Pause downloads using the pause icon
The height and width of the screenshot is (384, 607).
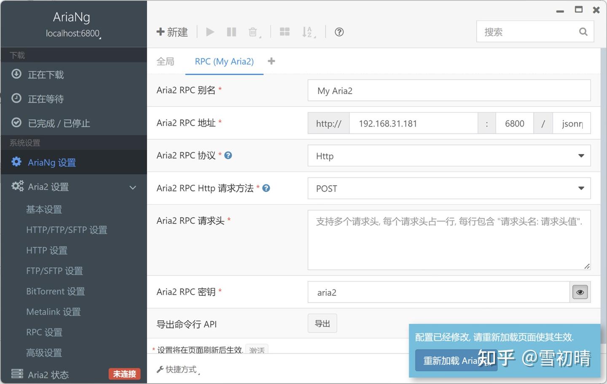coord(231,32)
